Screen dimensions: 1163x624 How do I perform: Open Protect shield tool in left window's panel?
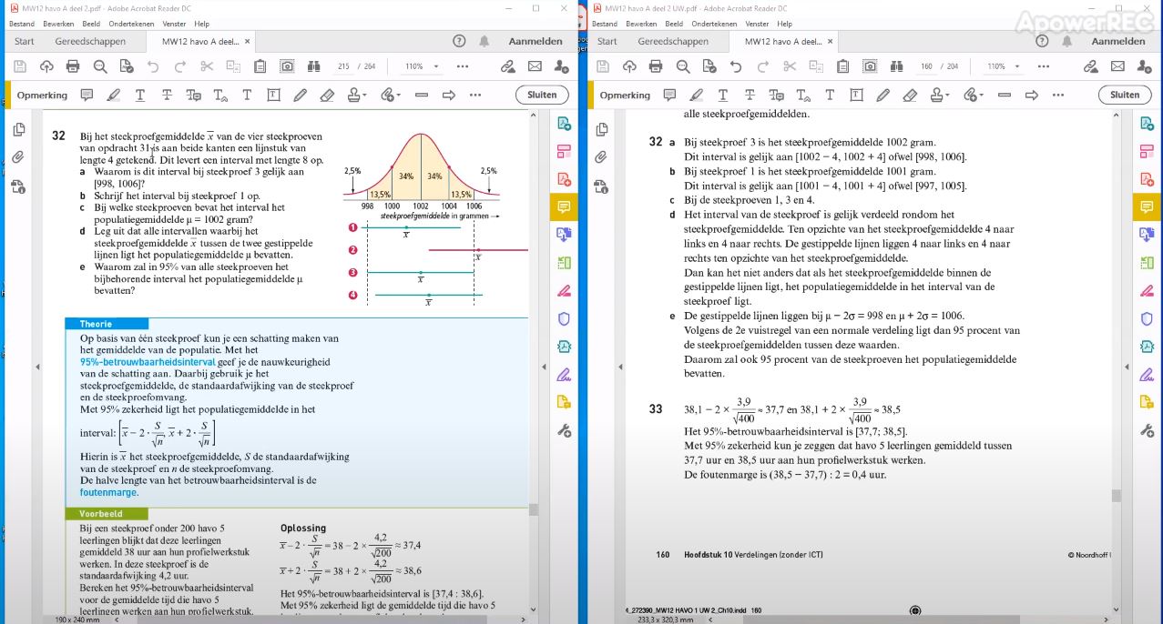(x=564, y=318)
